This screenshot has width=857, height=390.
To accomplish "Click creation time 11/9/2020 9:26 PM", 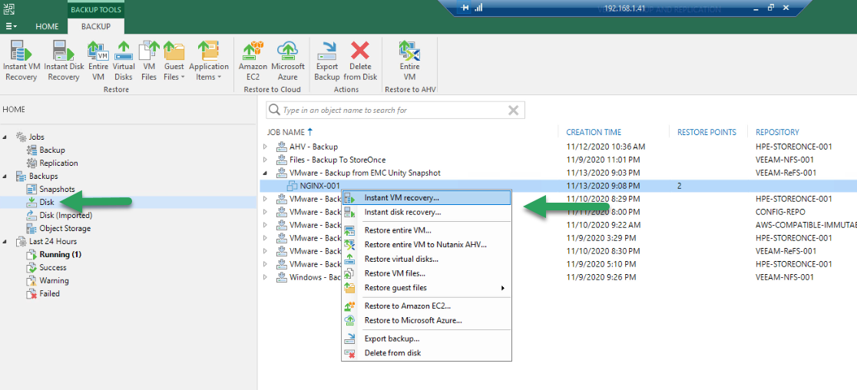I will point(601,277).
